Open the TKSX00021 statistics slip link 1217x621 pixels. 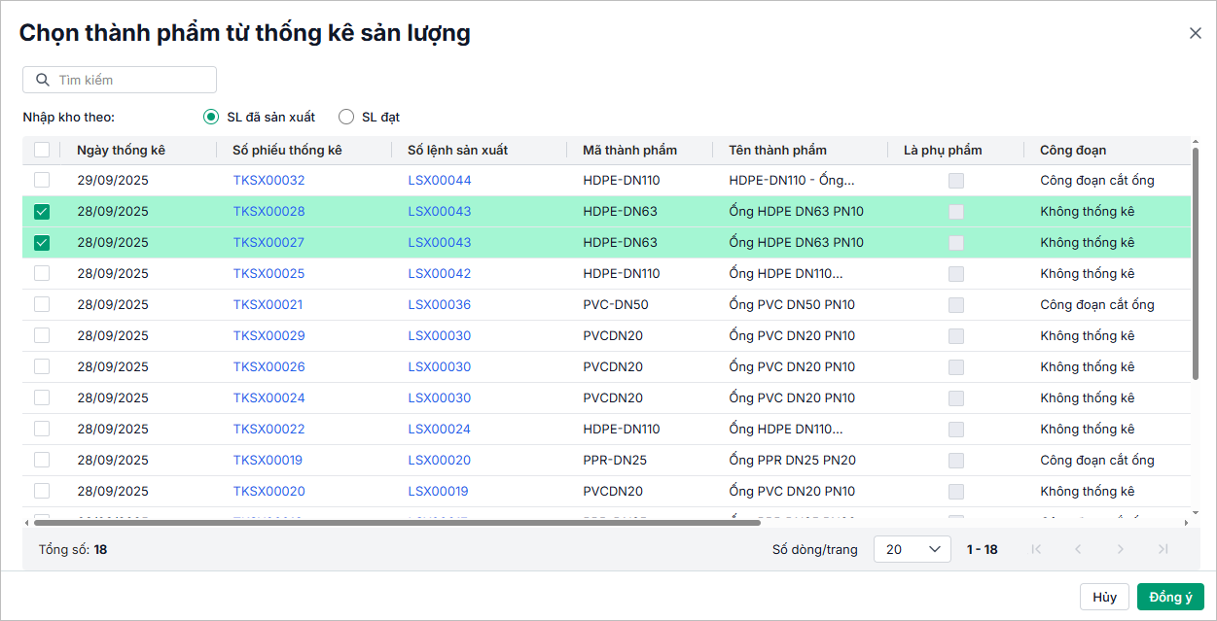[x=268, y=304]
